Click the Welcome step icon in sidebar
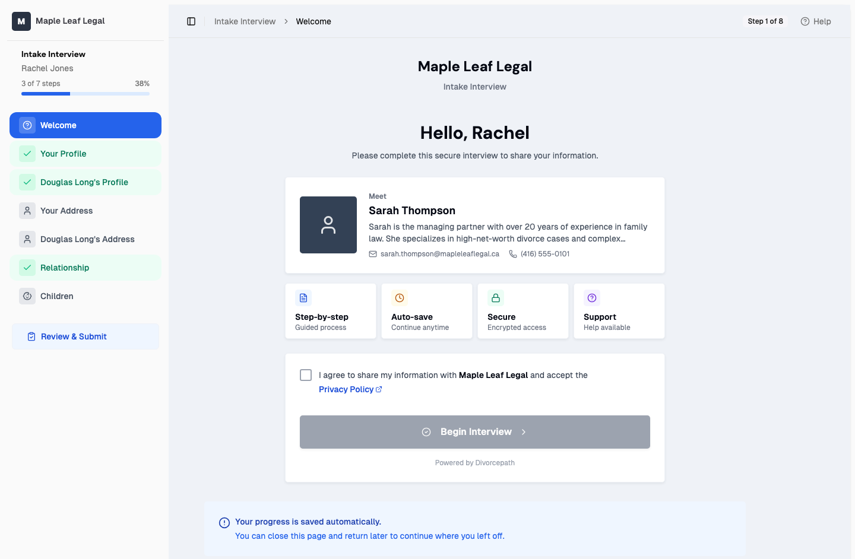This screenshot has height=559, width=855. pyautogui.click(x=27, y=125)
